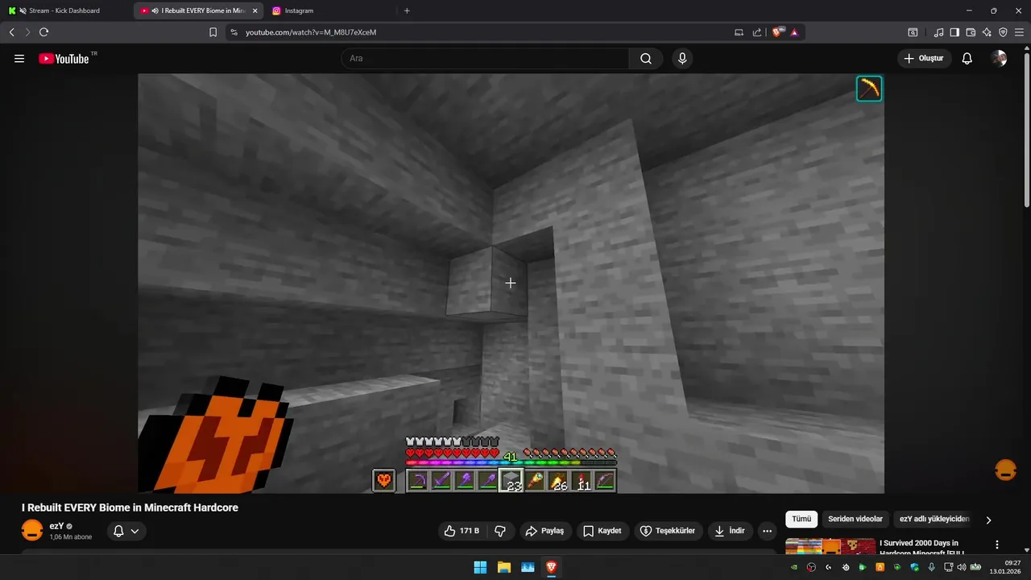Open the ezY channel name link
The image size is (1031, 580).
[x=56, y=526]
